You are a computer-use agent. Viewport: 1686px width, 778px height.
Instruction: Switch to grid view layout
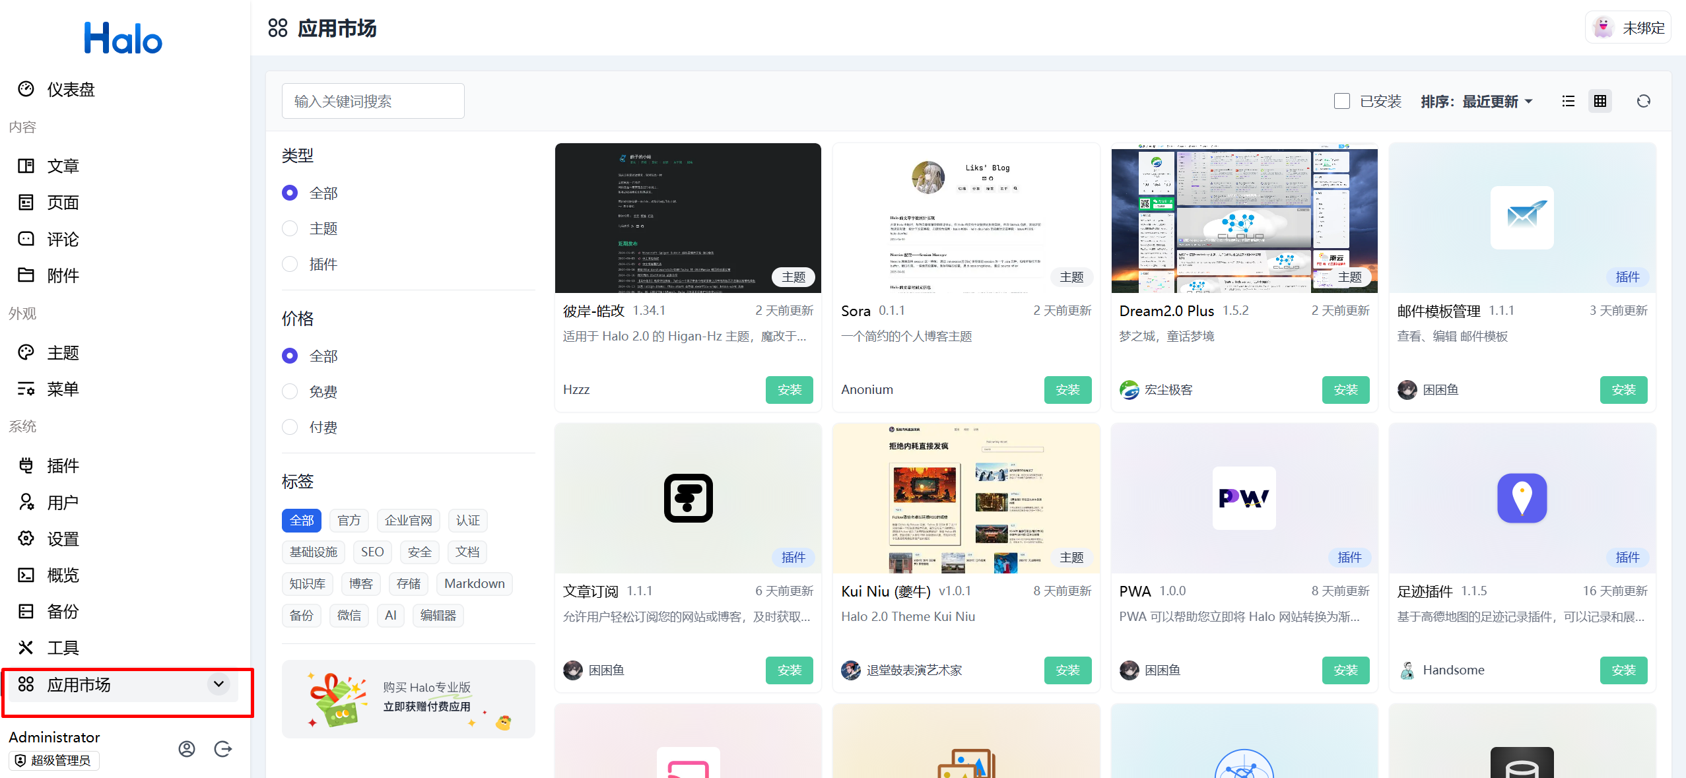(1600, 101)
